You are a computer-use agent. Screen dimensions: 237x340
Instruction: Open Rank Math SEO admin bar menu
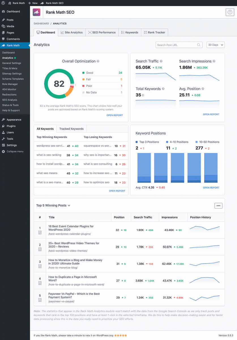tap(52, 3)
